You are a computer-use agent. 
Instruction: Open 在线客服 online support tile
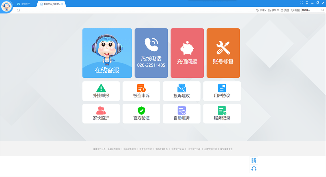[107, 53]
